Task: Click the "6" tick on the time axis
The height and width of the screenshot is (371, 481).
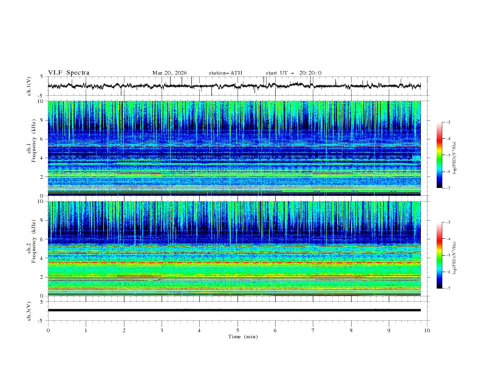Action: point(275,330)
